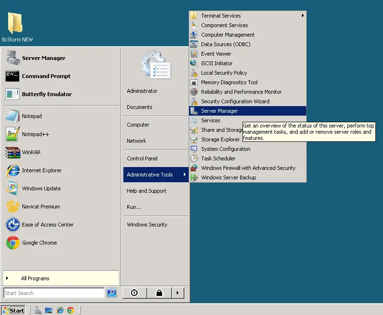Click the Reliability and Performance Monitor icon
The width and height of the screenshot is (383, 315).
[x=194, y=92]
